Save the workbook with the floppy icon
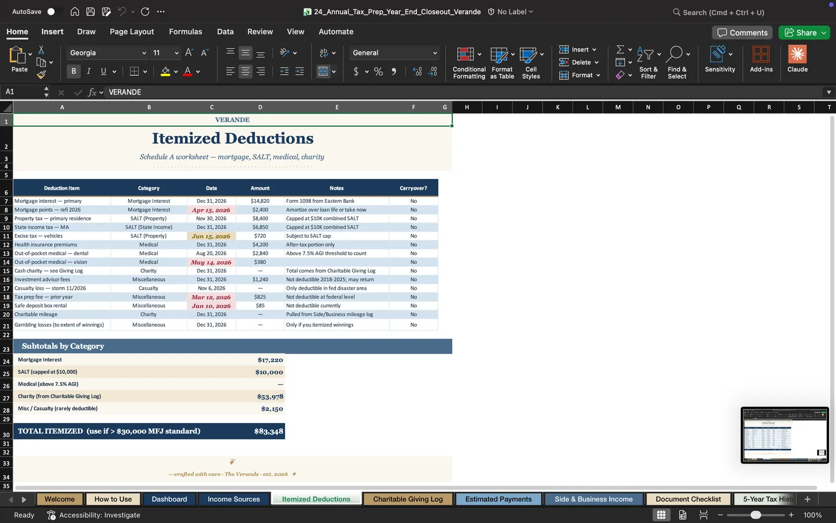836x523 pixels. (90, 12)
